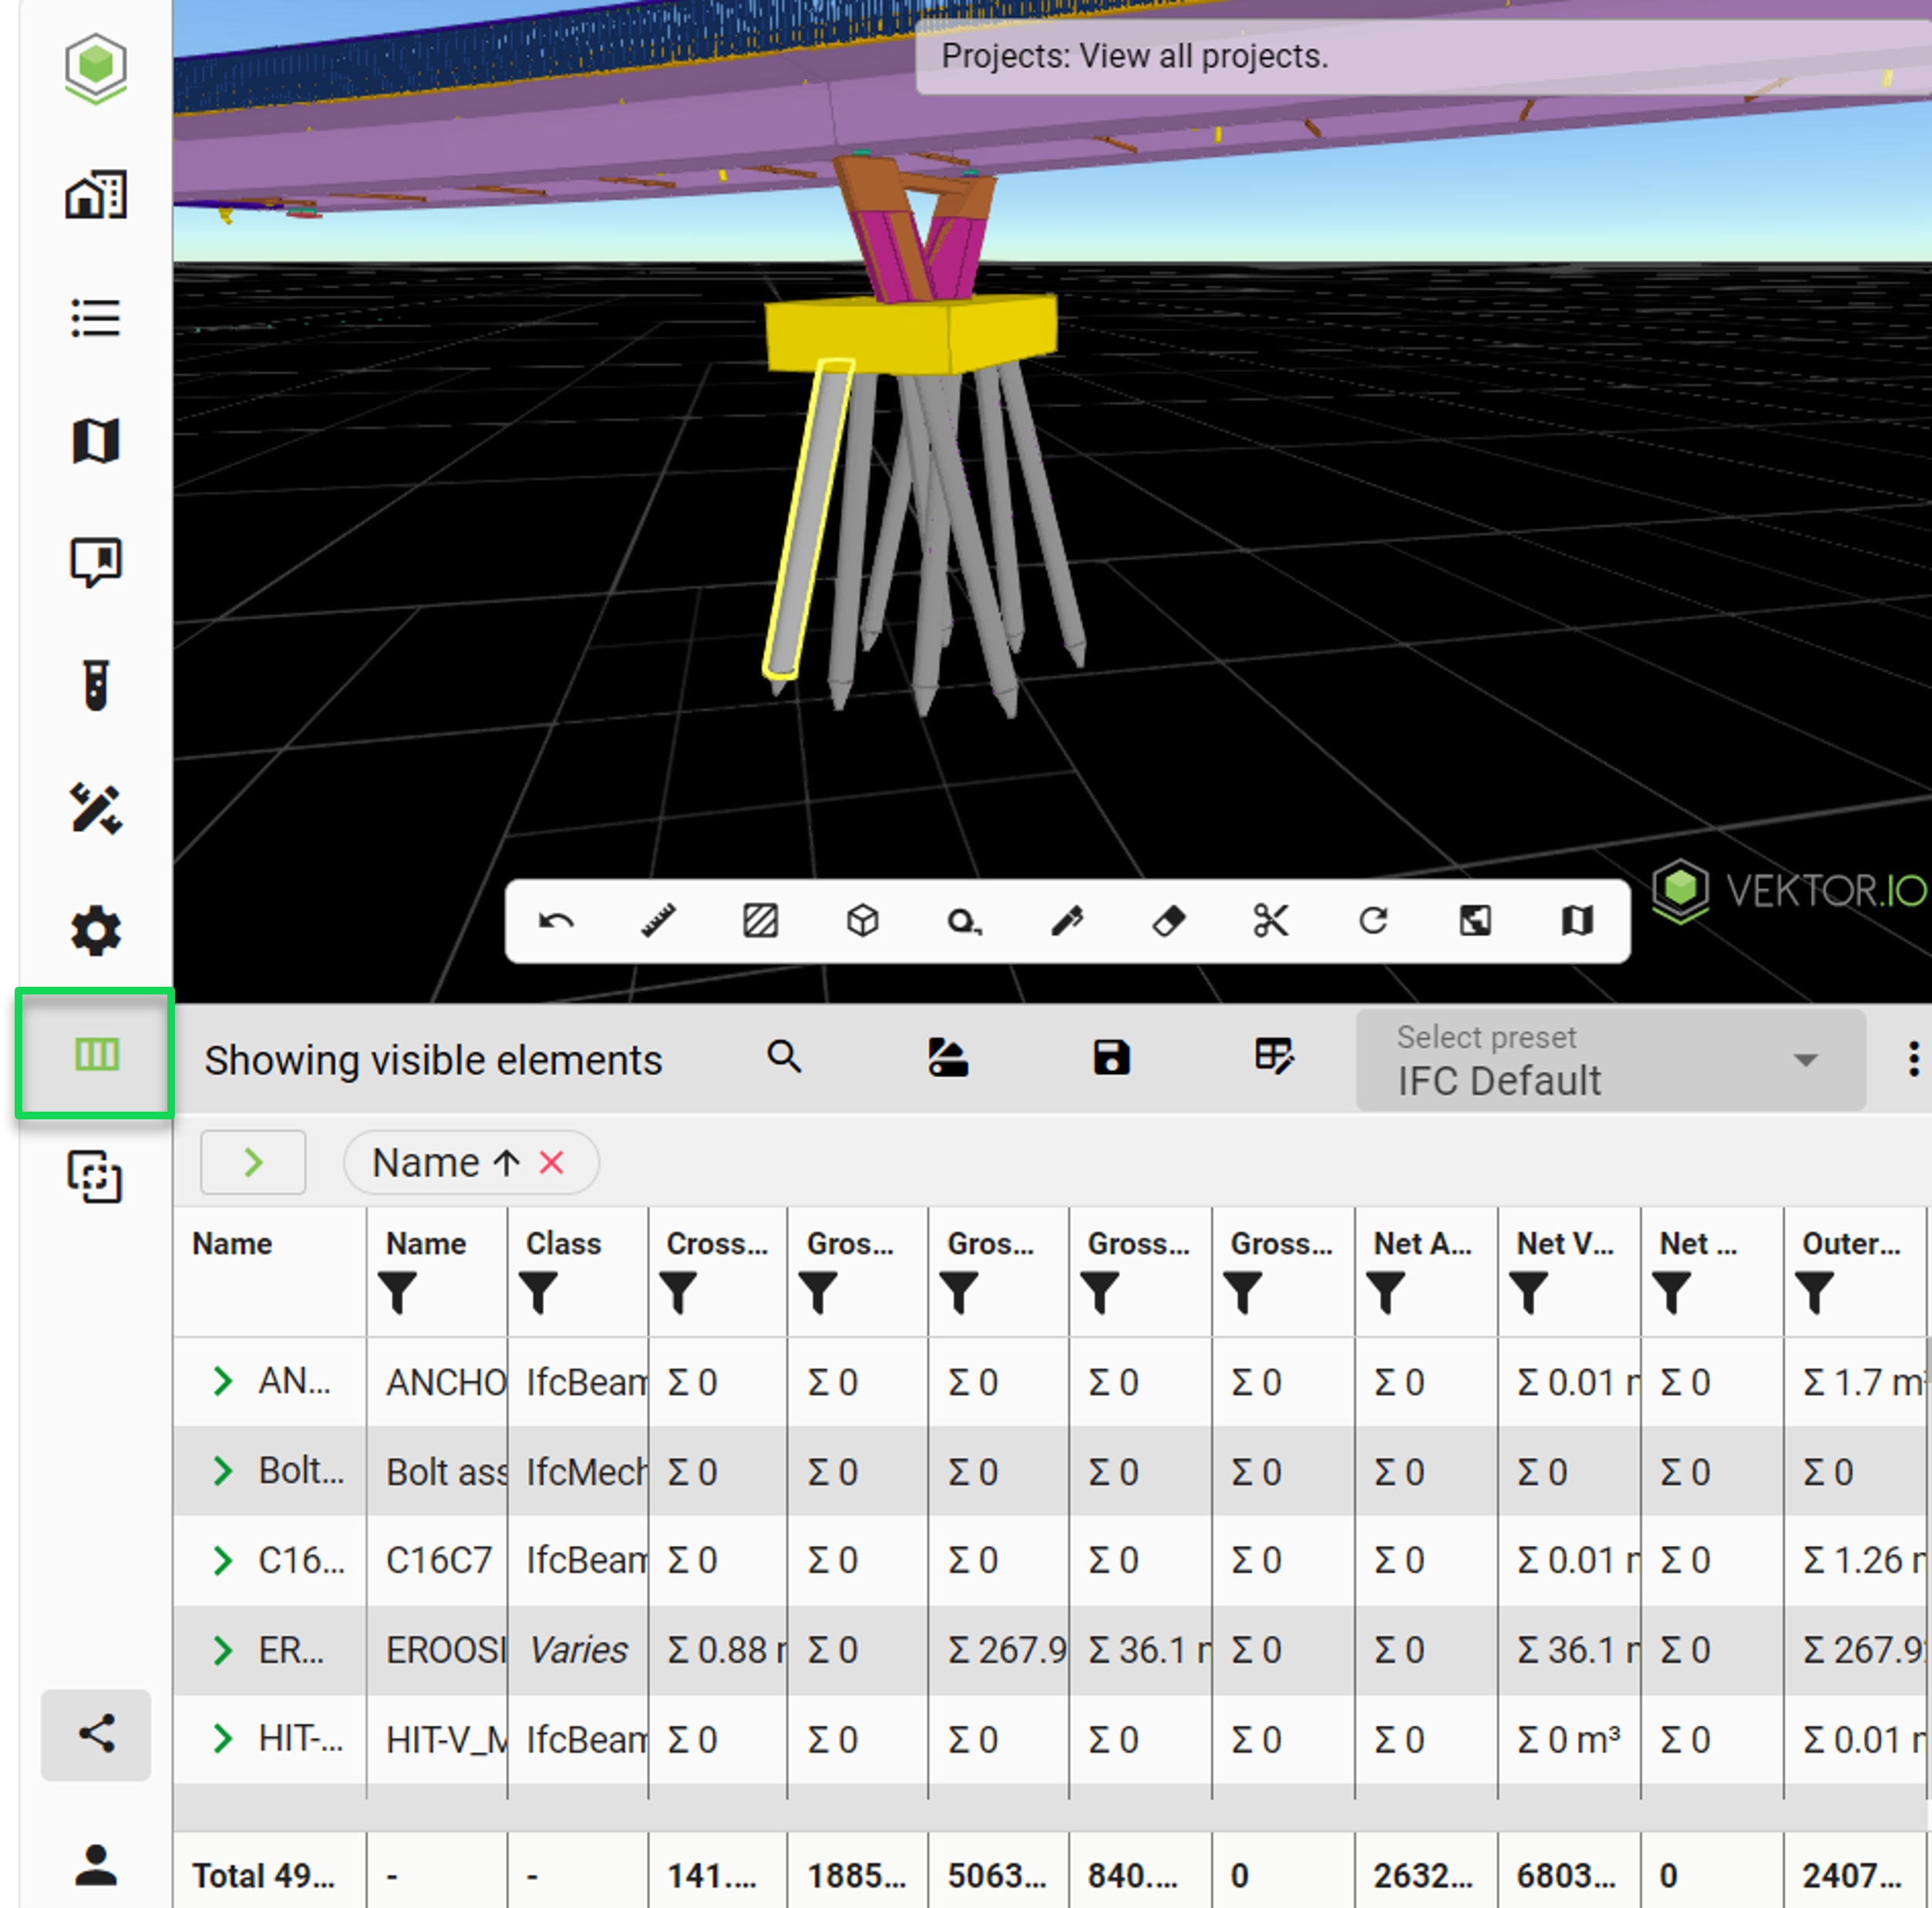Viewport: 1932px width, 1908px height.
Task: Open the list view sidebar item
Action: pos(96,319)
